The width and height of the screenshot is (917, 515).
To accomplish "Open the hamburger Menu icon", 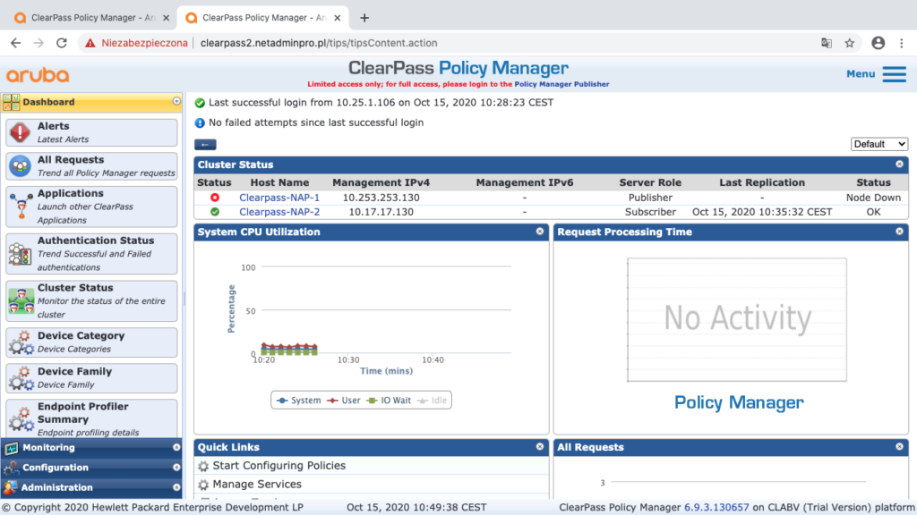I will (895, 74).
